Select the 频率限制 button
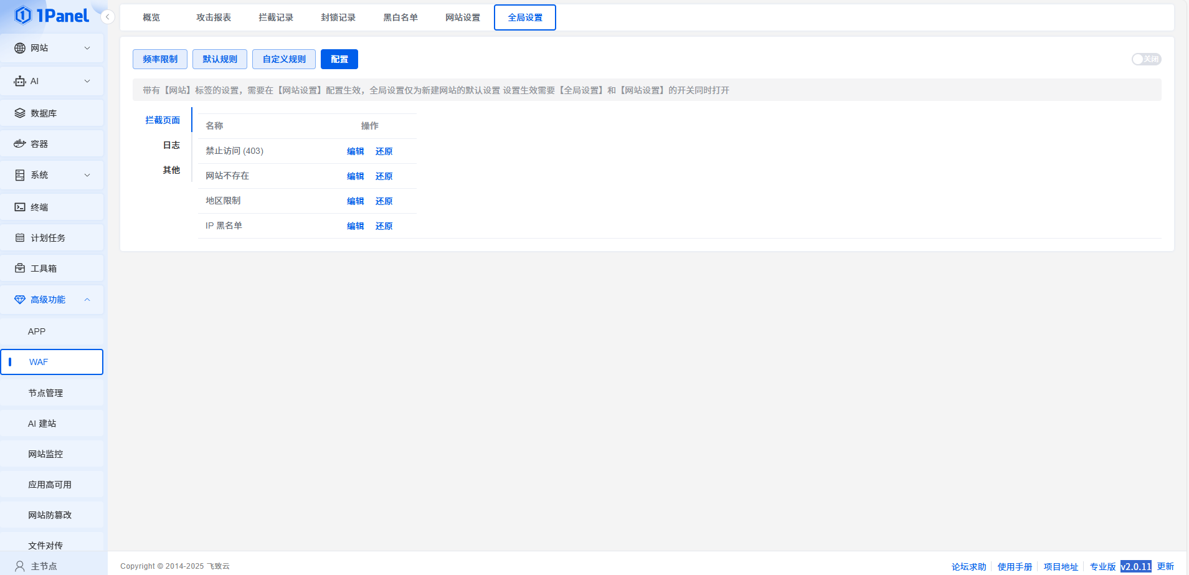This screenshot has width=1189, height=575. click(160, 59)
